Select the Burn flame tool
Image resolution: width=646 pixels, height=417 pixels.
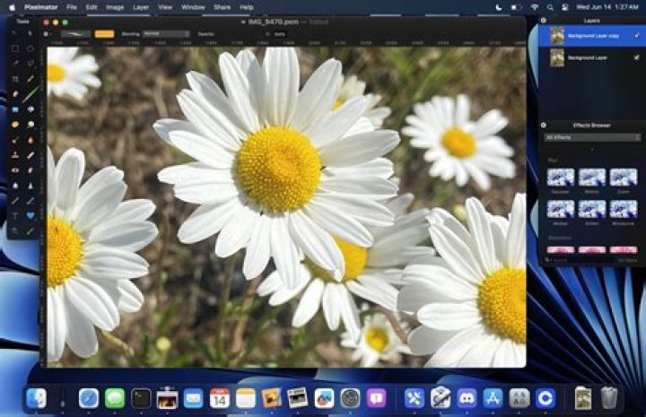point(31,140)
